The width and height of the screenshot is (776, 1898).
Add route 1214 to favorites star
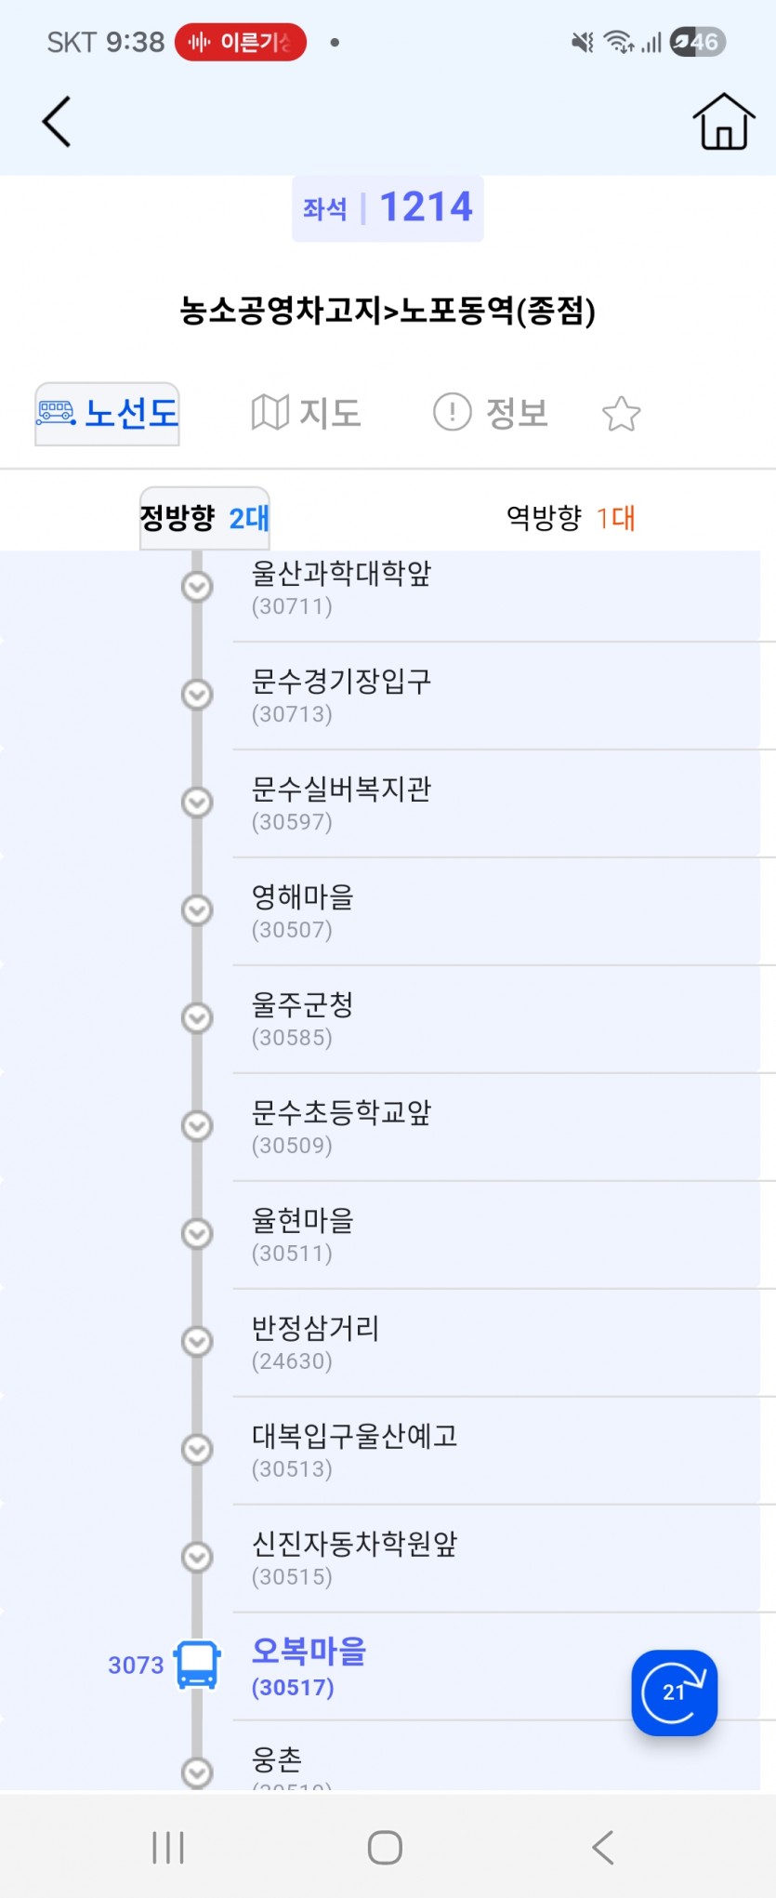[621, 414]
